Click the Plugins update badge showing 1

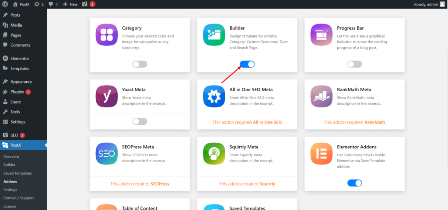pyautogui.click(x=28, y=92)
